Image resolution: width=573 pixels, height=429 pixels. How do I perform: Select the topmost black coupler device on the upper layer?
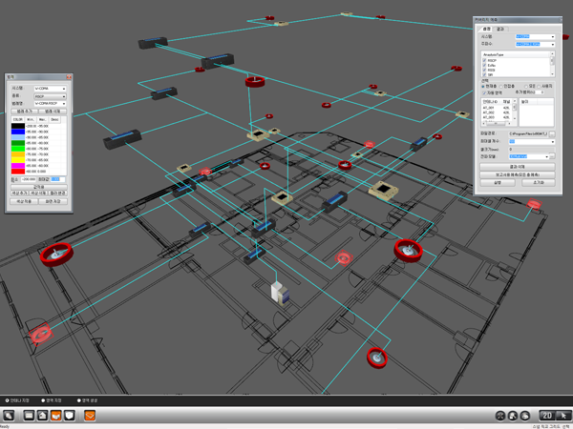(x=153, y=43)
